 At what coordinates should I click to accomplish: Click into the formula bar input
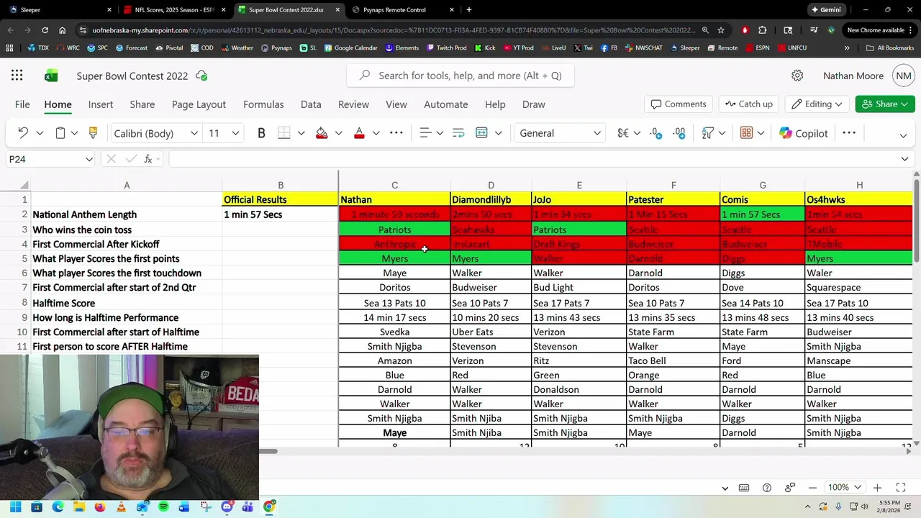532,159
